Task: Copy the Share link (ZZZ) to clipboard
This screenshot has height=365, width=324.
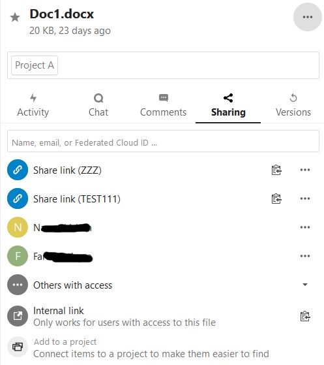Action: point(276,170)
